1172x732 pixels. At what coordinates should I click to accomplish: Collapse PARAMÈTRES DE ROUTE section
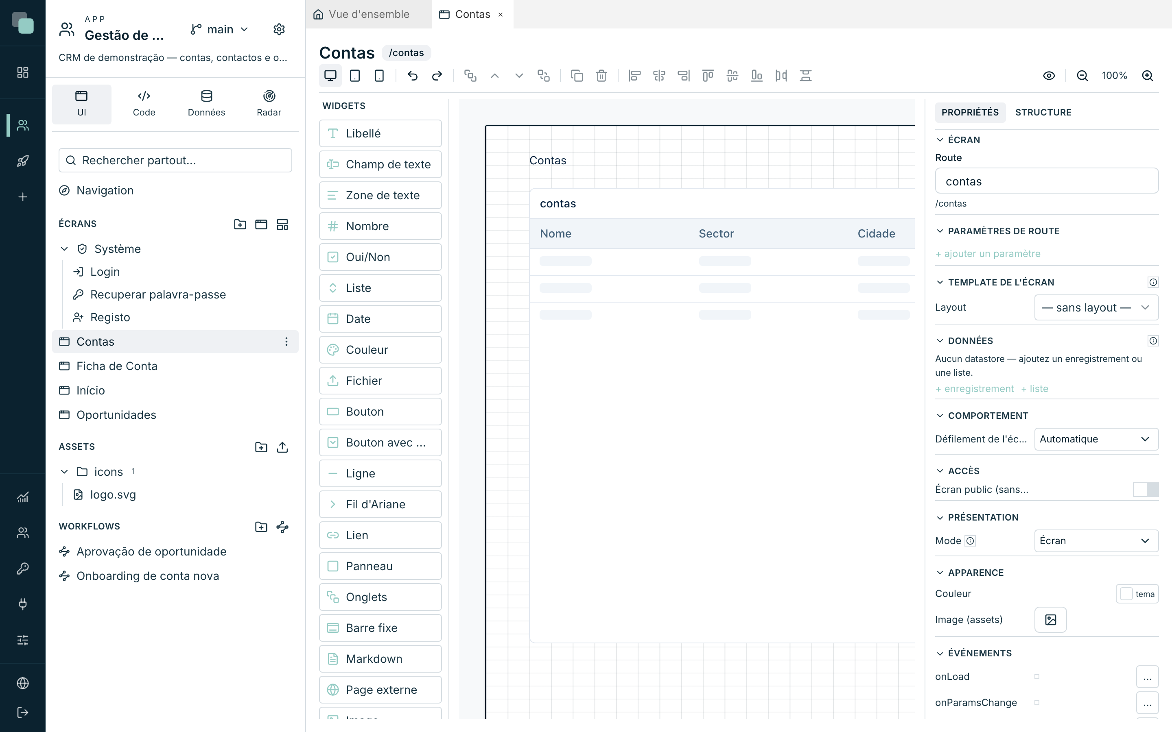(x=940, y=231)
